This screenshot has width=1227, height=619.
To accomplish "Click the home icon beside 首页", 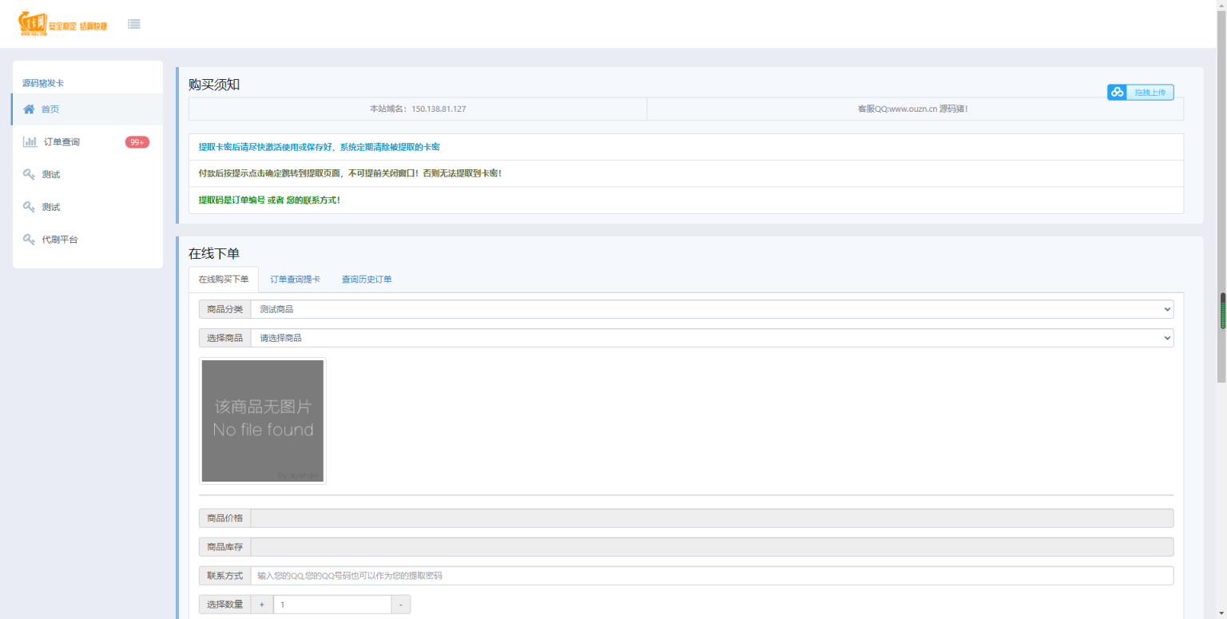I will pyautogui.click(x=29, y=109).
